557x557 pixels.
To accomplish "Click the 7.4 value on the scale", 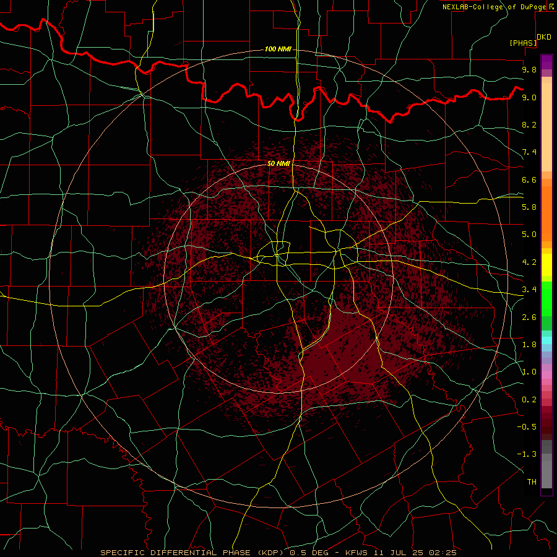I will (x=529, y=152).
